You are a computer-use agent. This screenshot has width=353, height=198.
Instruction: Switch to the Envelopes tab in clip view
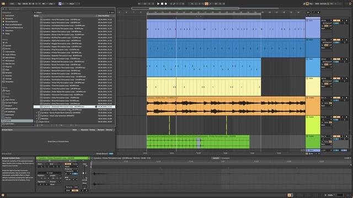[x=226, y=158]
